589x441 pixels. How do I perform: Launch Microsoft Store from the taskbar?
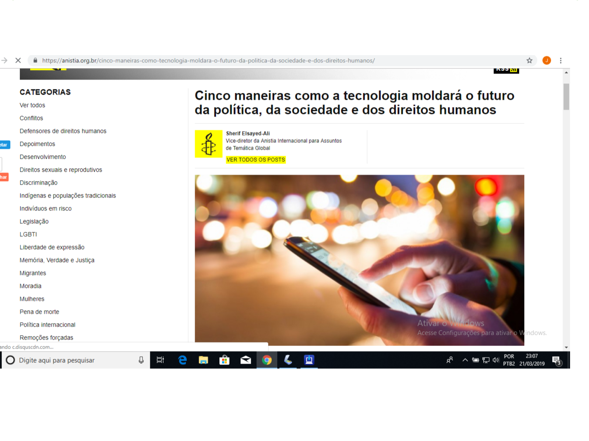[x=224, y=360]
